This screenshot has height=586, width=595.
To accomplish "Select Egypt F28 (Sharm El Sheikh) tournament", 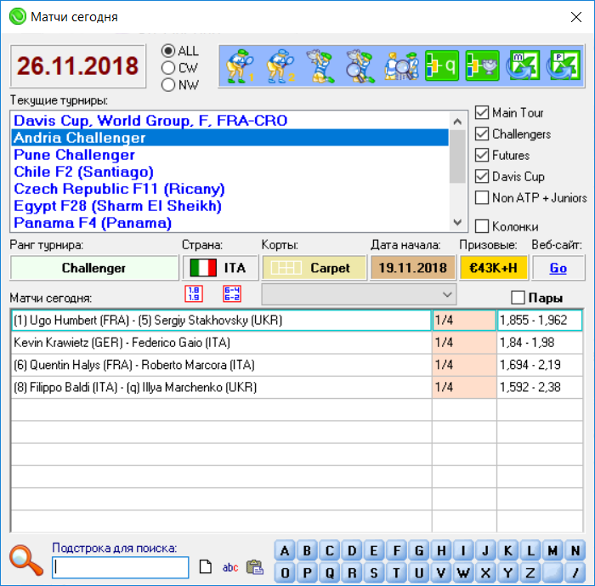I will click(117, 206).
